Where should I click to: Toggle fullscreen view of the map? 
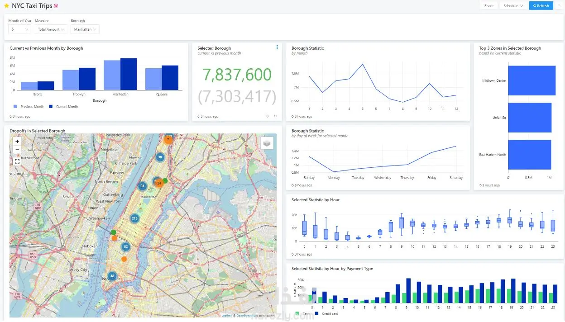(17, 161)
